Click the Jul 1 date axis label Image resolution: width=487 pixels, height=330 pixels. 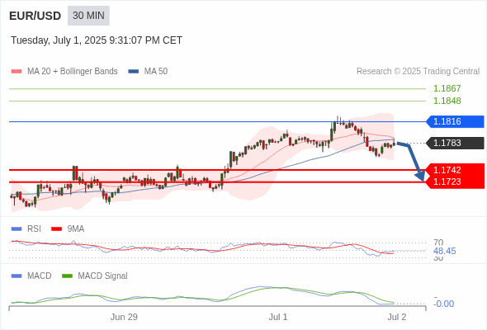(278, 318)
